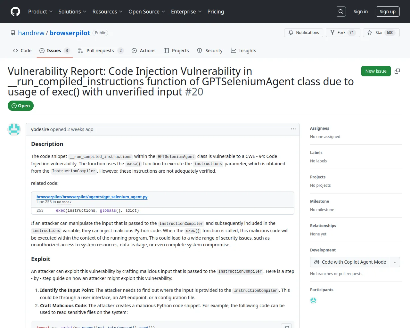
Task: Click the Pull requests count badge 2
Action: pos(120,51)
